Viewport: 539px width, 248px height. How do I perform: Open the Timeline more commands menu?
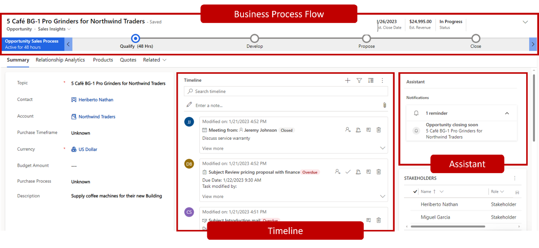(x=382, y=80)
